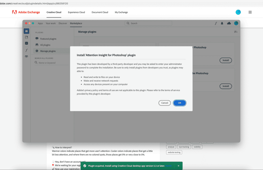Click the dark square icon in the left rail
The width and height of the screenshot is (263, 170).
click(x=27, y=43)
